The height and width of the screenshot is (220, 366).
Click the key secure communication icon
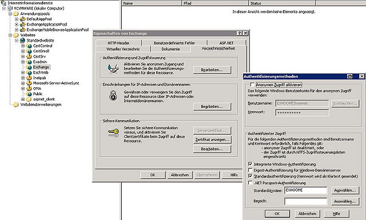click(113, 133)
